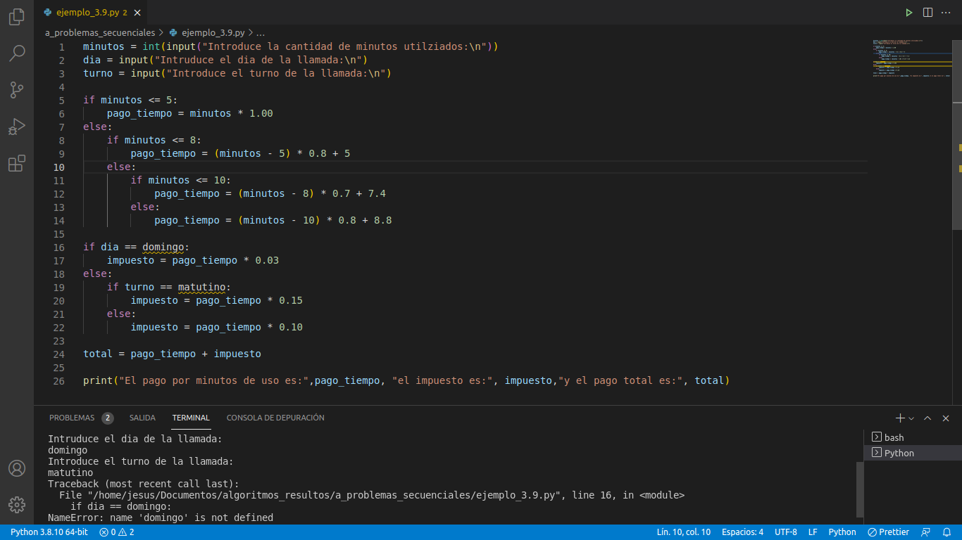Open file path link in terminal traceback

(325, 496)
